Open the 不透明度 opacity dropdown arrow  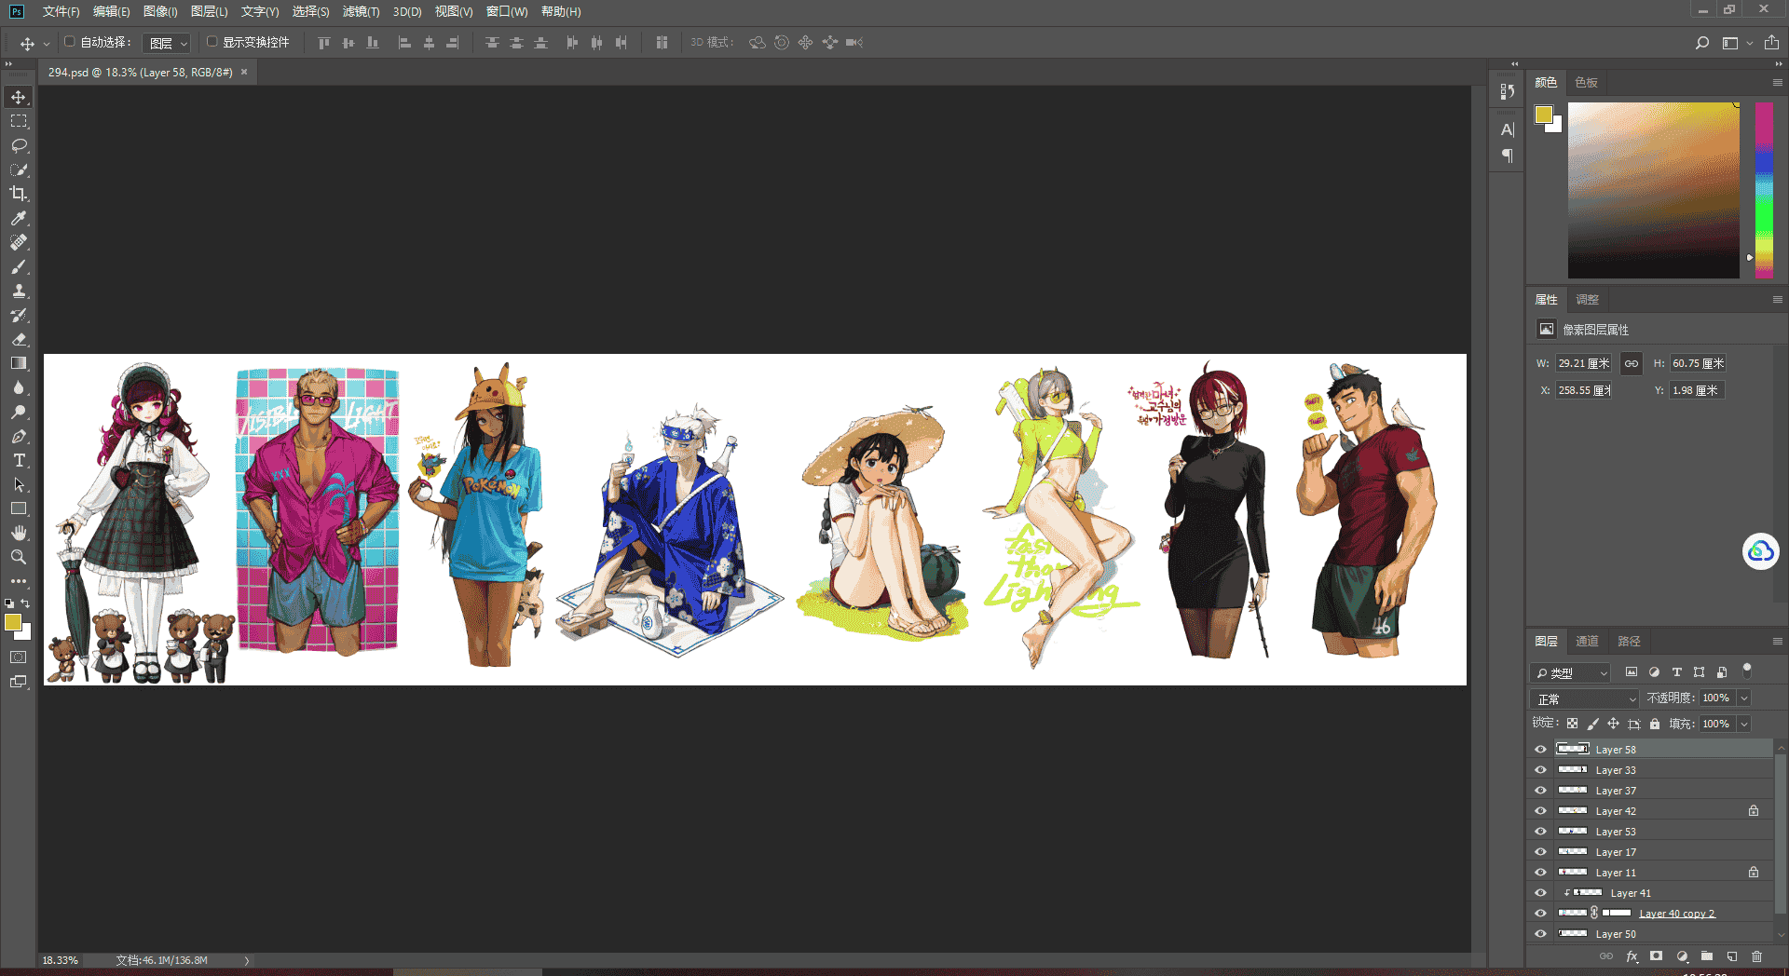coord(1744,698)
